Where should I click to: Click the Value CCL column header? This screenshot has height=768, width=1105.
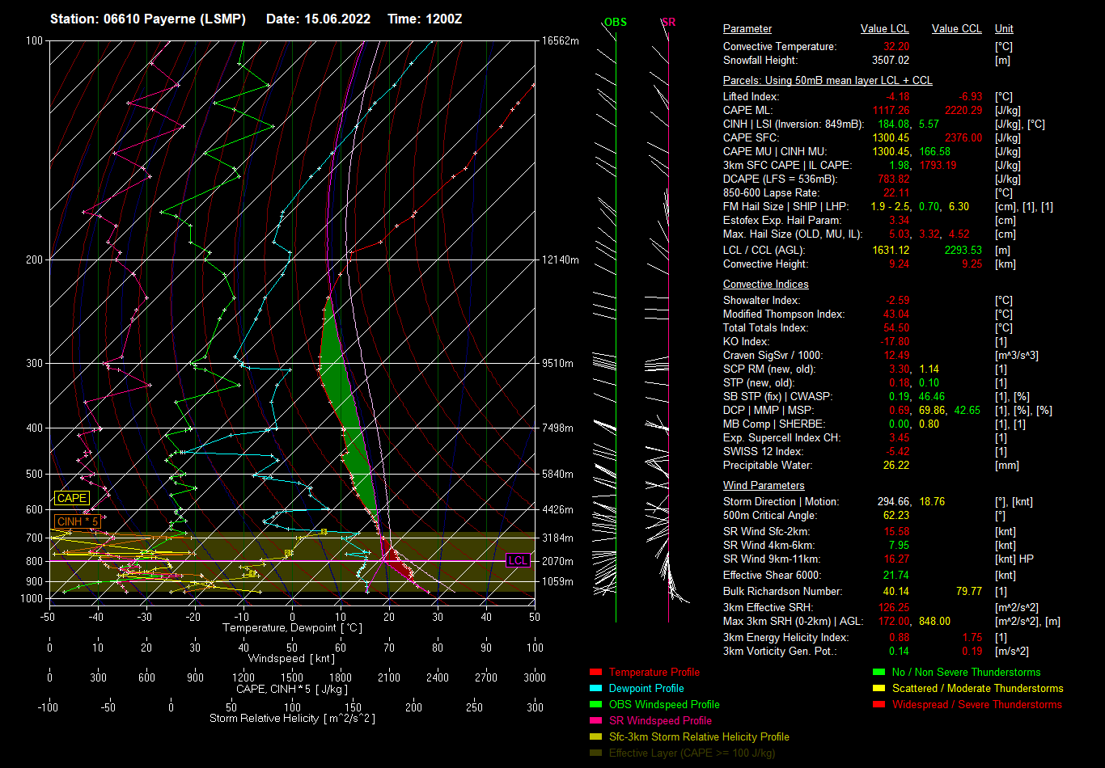click(956, 29)
